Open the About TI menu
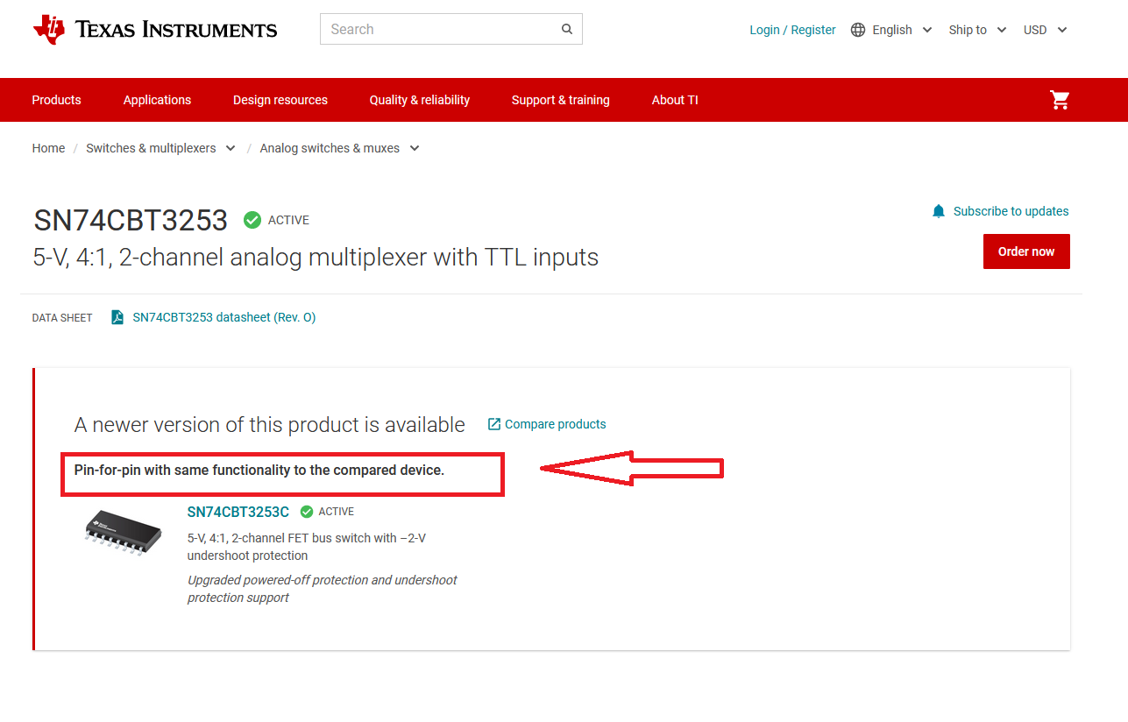Viewport: 1128px width, 722px height. pyautogui.click(x=675, y=100)
